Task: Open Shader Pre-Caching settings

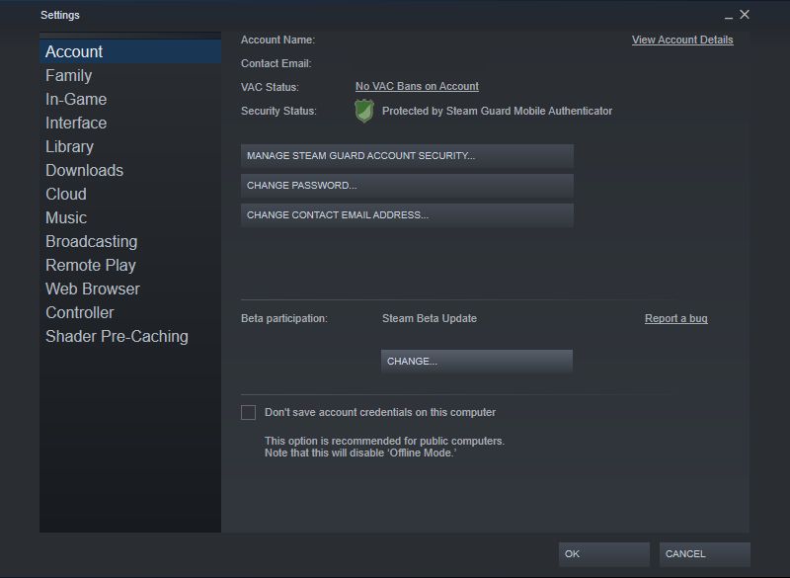Action: coord(116,336)
